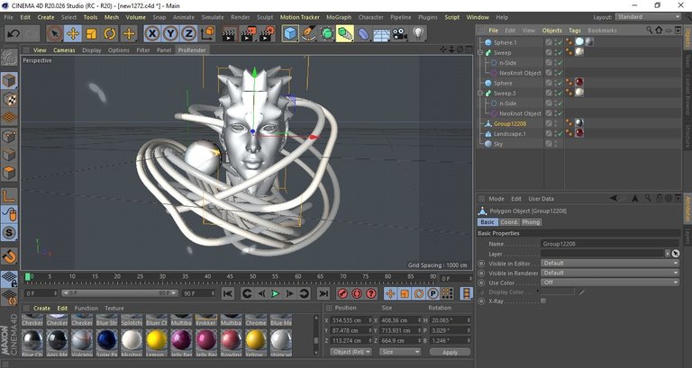Open the Size mode dropdown

399,352
